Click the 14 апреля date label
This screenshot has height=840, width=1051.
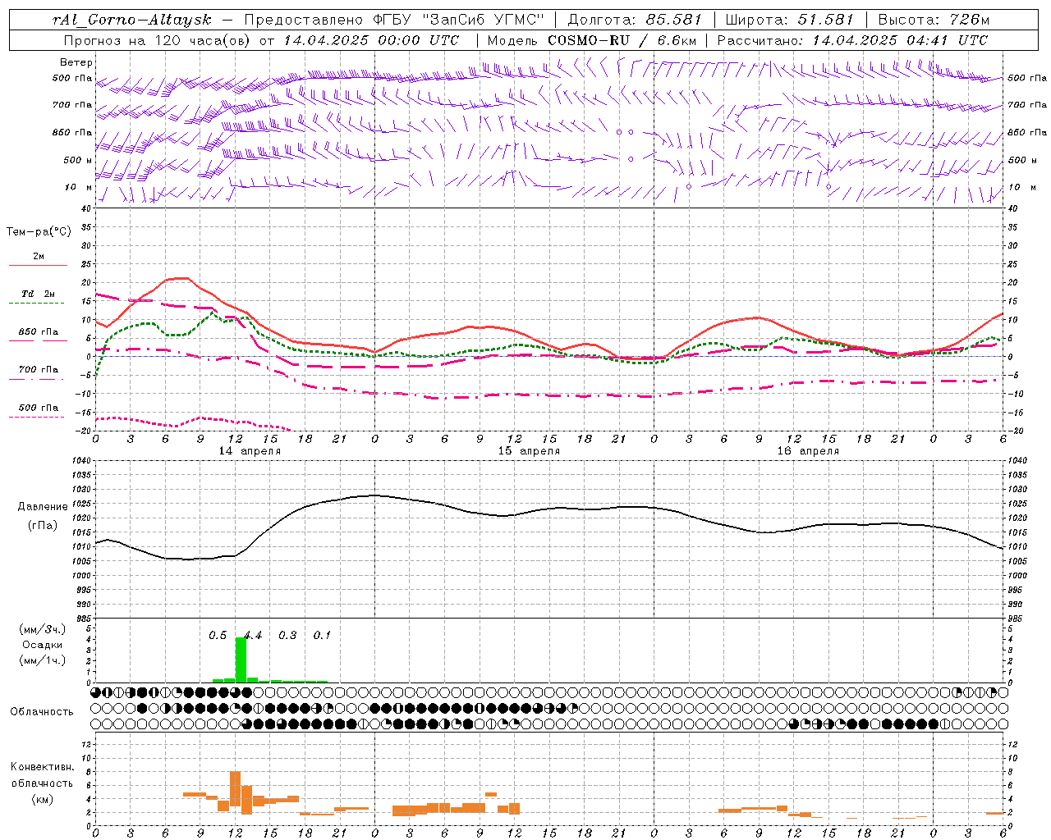(x=250, y=451)
